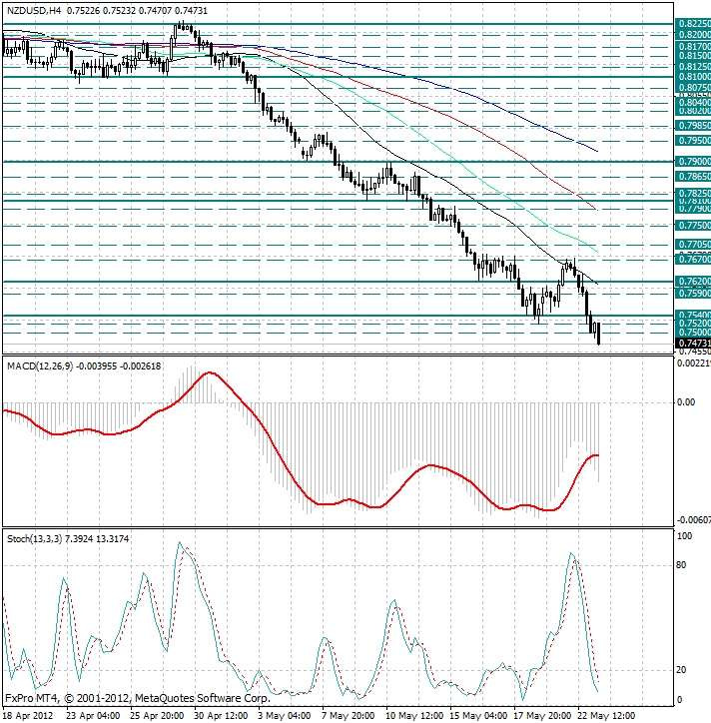The width and height of the screenshot is (711, 723).
Task: Click the 0.7590 price level label
Action: pos(693,294)
